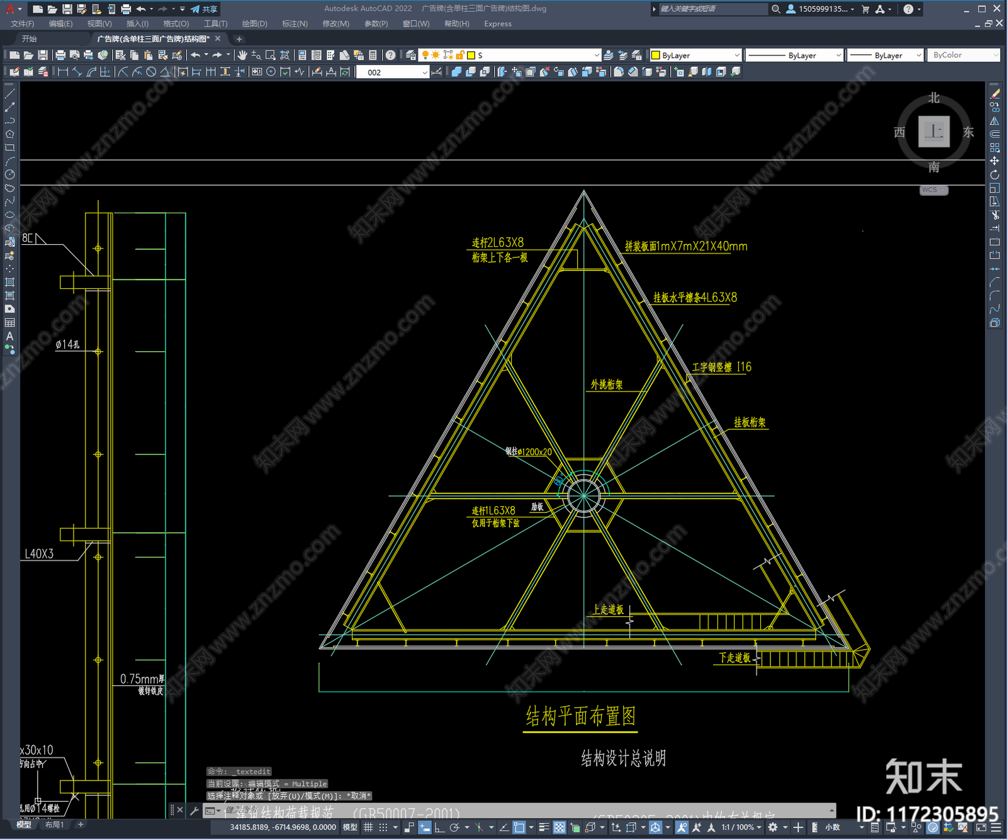The image size is (1007, 839).
Task: Click the search magnifier icon in title bar
Action: (776, 9)
